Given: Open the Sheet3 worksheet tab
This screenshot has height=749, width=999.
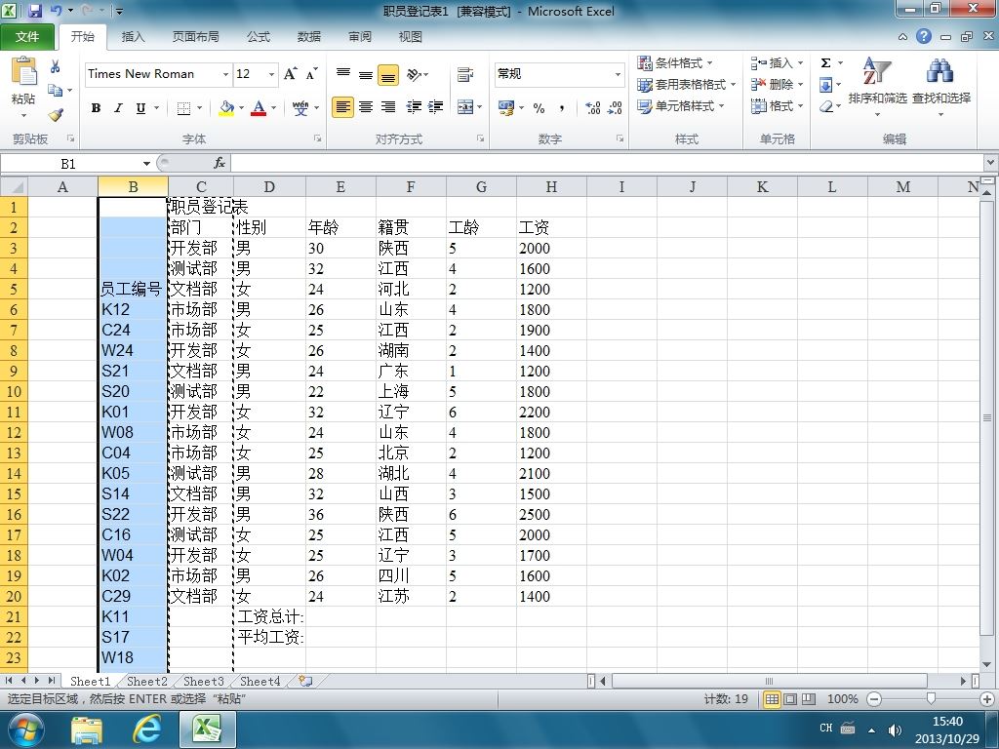Looking at the screenshot, I should point(203,681).
